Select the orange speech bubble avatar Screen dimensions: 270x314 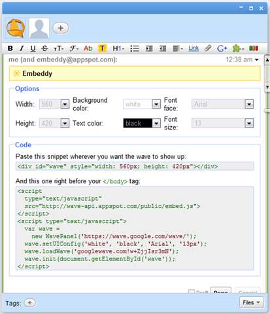[15, 28]
